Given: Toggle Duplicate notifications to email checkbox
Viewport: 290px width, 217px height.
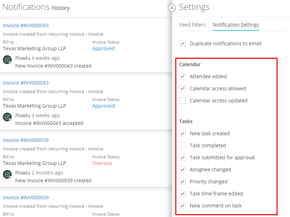Looking at the screenshot, I should pos(182,44).
